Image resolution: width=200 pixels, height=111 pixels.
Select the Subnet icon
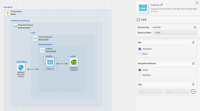pyautogui.click(x=43, y=50)
